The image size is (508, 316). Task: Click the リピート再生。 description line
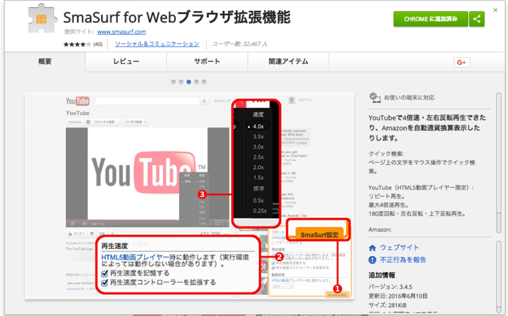pyautogui.click(x=387, y=196)
